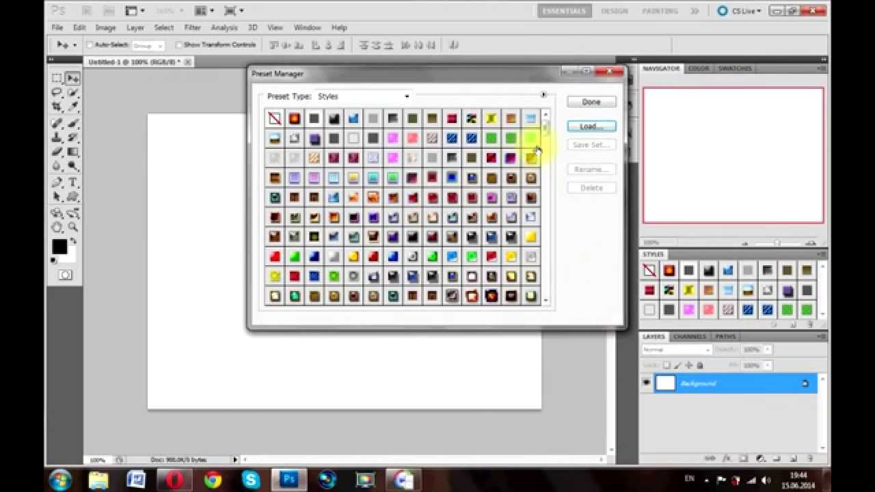875x492 pixels.
Task: Open Google Chrome from the taskbar
Action: click(213, 480)
